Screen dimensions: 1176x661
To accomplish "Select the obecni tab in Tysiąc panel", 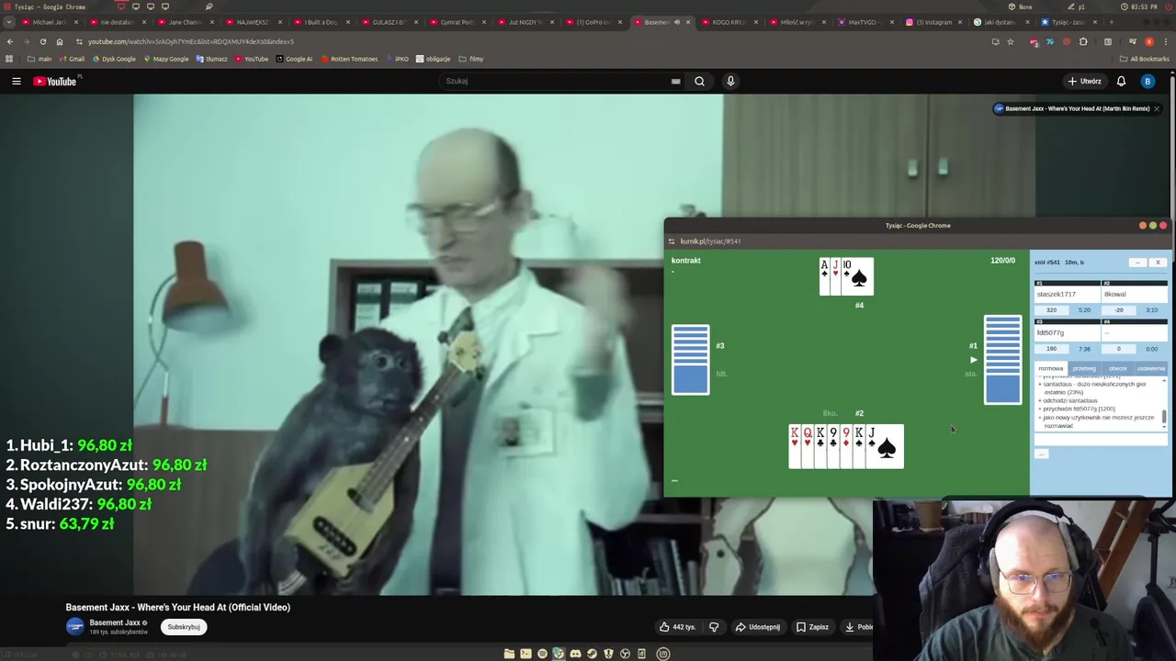I will (1117, 368).
